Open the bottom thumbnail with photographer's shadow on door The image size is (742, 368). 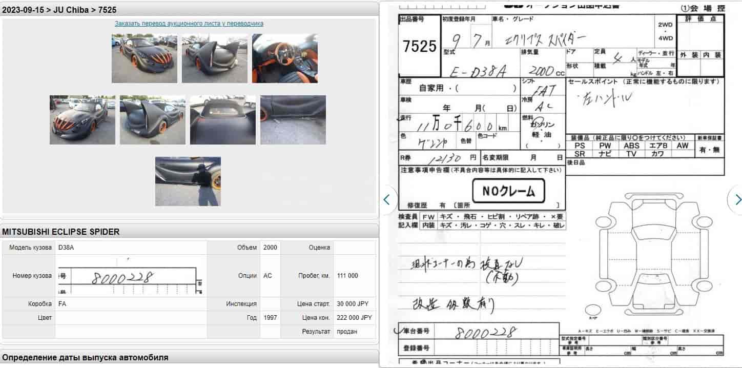[188, 181]
